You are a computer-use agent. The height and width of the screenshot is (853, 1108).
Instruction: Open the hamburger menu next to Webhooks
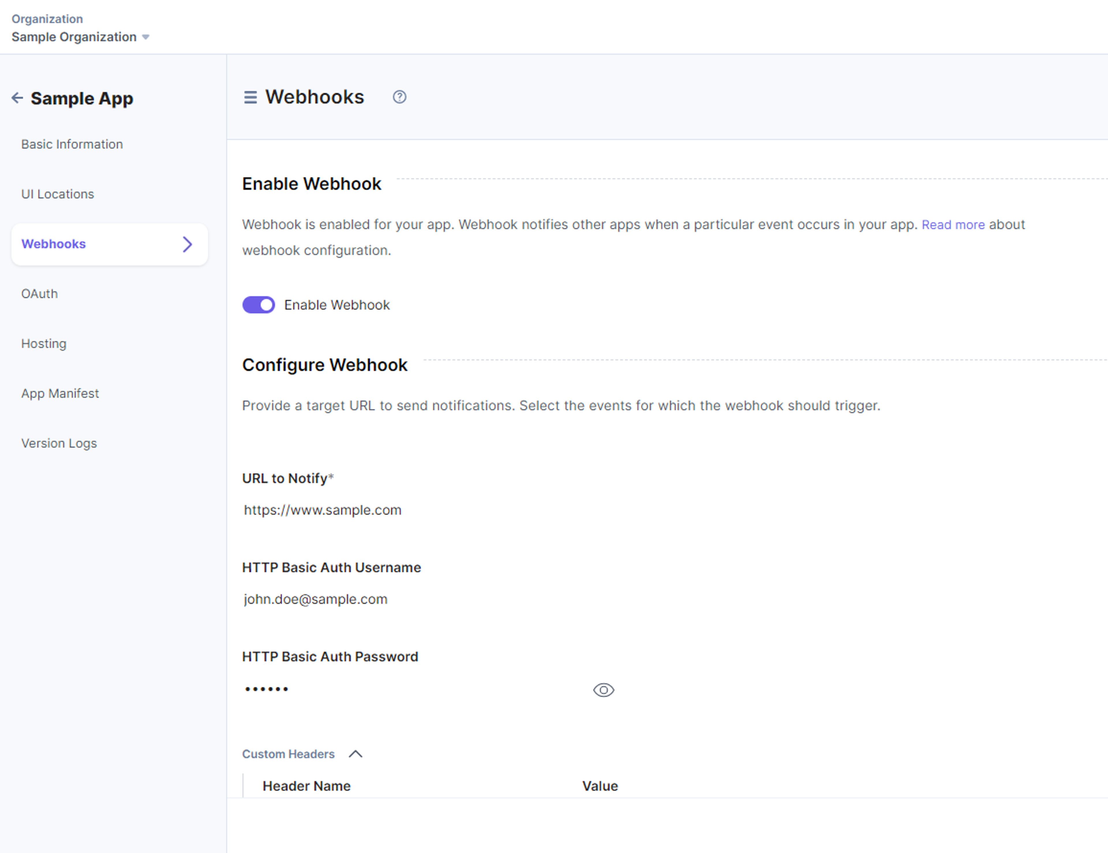250,97
